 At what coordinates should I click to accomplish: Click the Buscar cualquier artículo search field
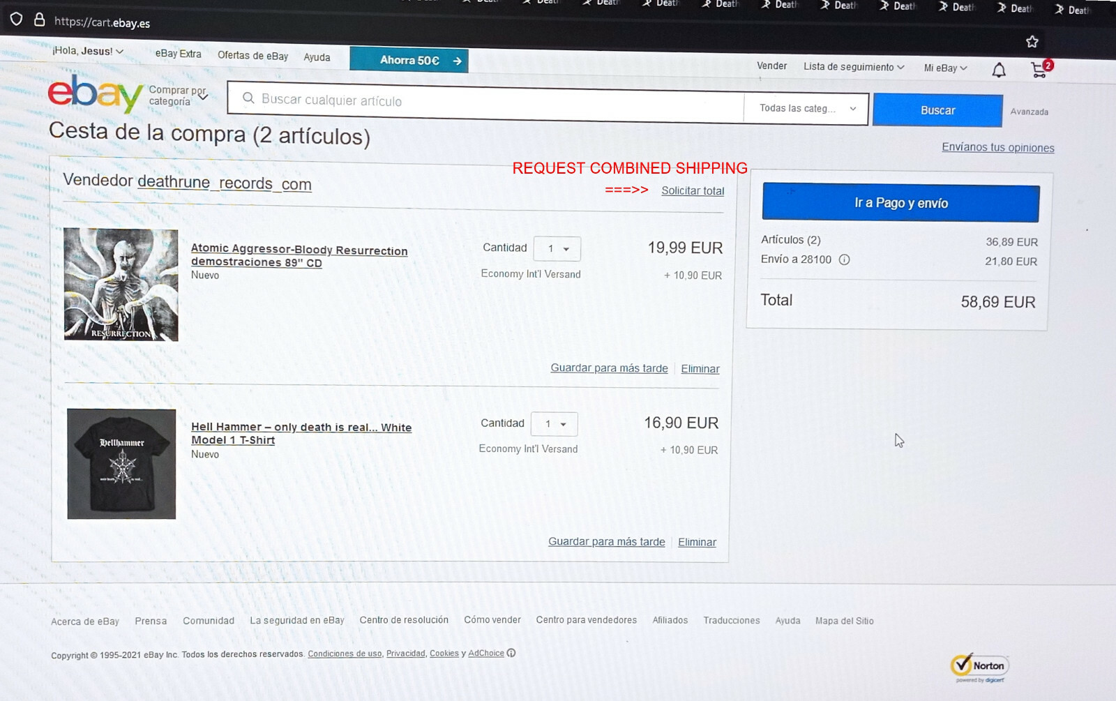[486, 101]
